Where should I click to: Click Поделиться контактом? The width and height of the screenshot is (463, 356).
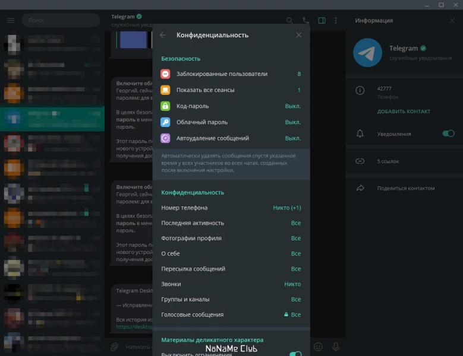(x=406, y=188)
